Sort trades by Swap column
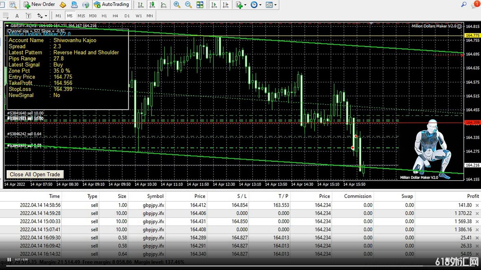This screenshot has height=270, width=481. [x=407, y=196]
